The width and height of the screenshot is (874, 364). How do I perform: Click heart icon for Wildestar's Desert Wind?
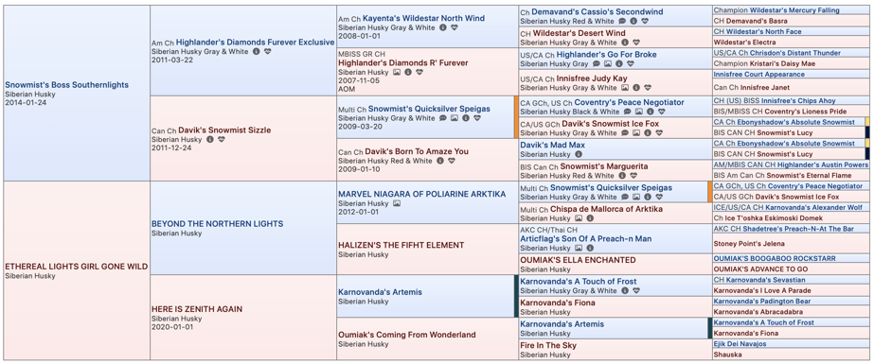click(x=636, y=42)
